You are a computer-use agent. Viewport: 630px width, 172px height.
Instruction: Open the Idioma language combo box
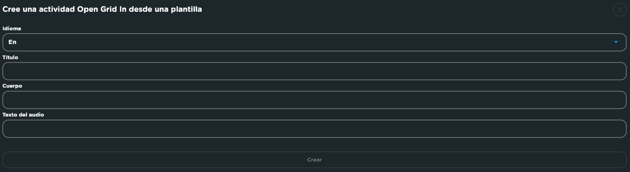315,42
